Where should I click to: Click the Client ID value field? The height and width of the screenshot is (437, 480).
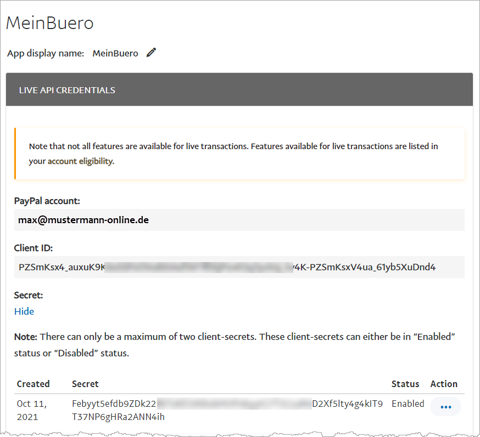(239, 267)
